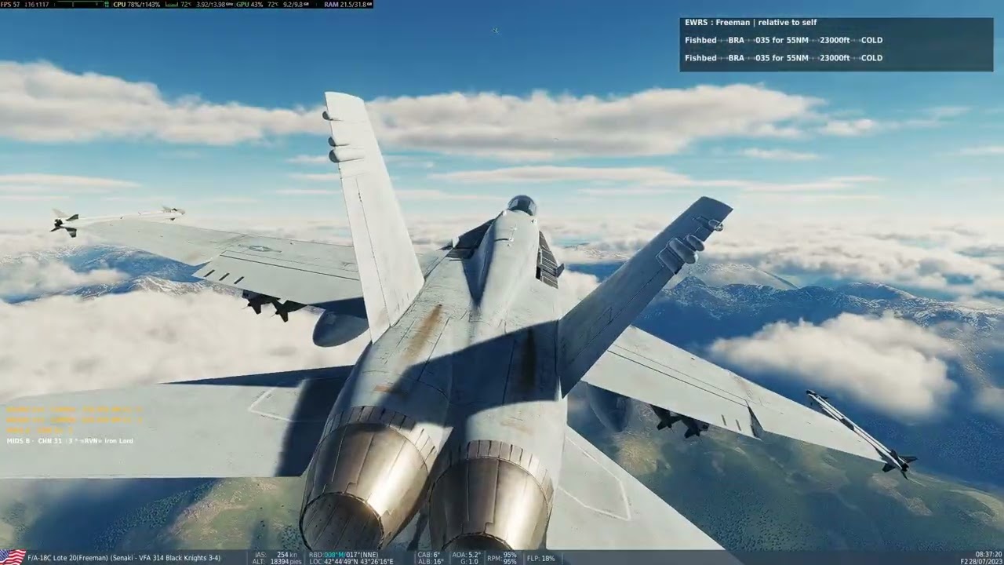The image size is (1004, 565).
Task: Click the LOC coordinates readout
Action: pos(351,561)
